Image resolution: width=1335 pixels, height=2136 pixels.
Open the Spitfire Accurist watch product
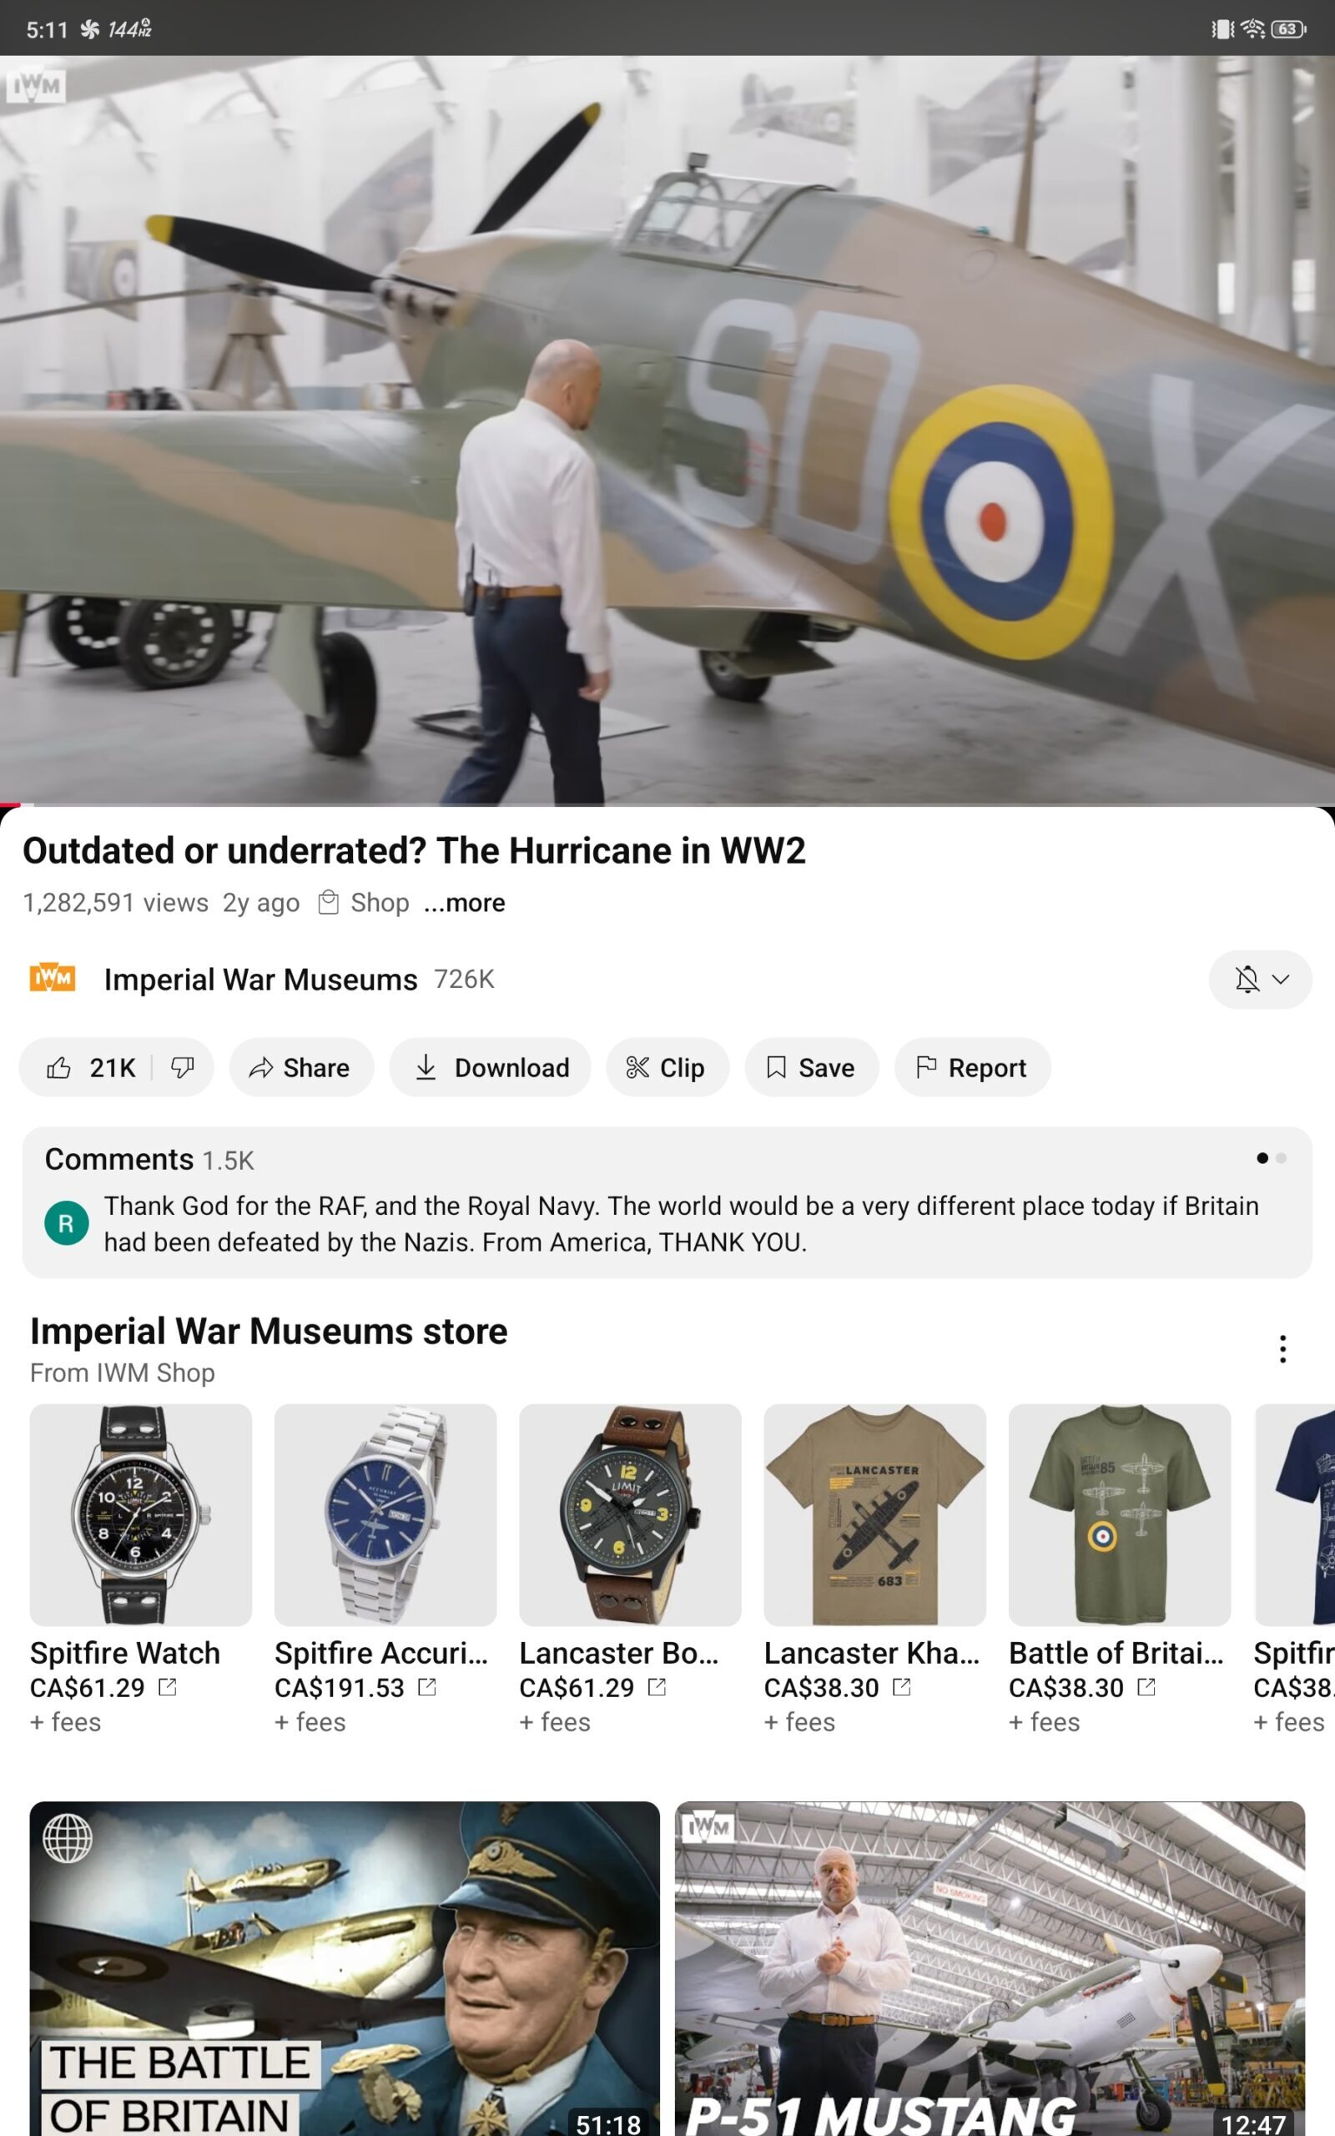(x=385, y=1514)
